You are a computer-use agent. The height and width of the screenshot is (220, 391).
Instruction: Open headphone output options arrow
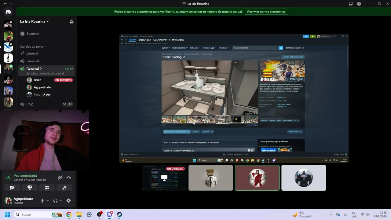61,201
